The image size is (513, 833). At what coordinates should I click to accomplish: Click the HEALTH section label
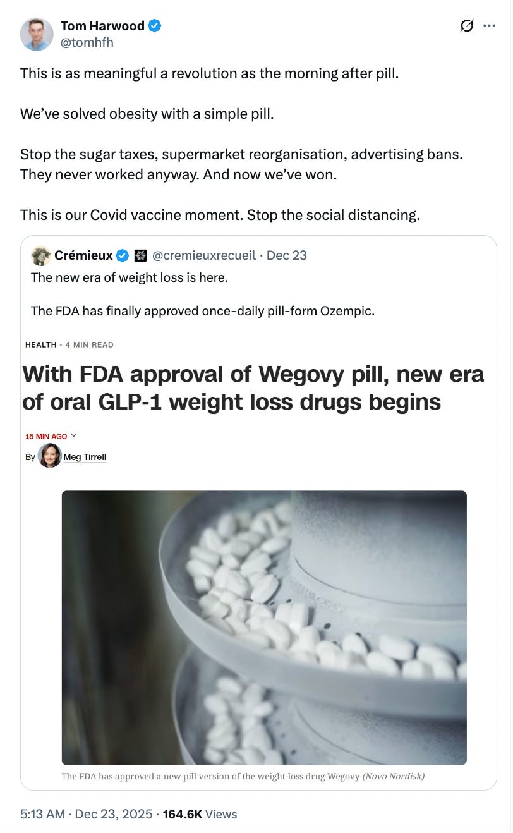41,345
